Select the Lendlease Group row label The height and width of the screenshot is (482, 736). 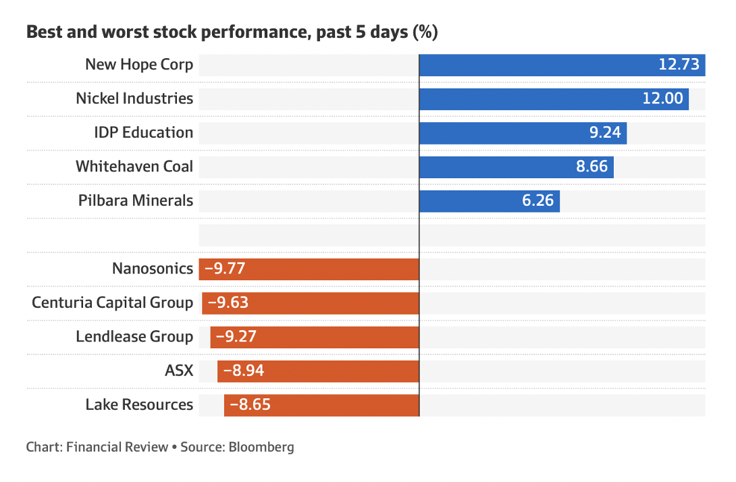click(134, 336)
